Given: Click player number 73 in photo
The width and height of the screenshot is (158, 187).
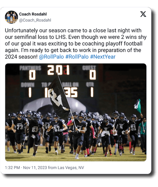Looking at the screenshot, I should (x=20, y=127).
